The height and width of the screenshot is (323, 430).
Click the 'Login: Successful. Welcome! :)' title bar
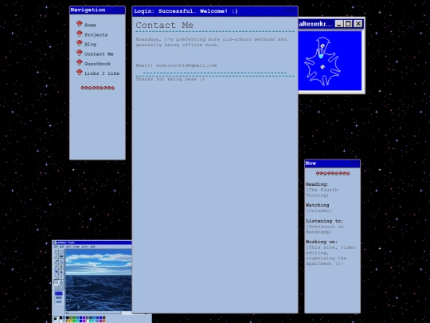(x=215, y=11)
